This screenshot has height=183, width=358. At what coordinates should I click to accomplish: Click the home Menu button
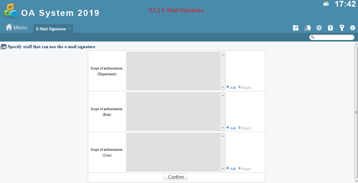16,28
